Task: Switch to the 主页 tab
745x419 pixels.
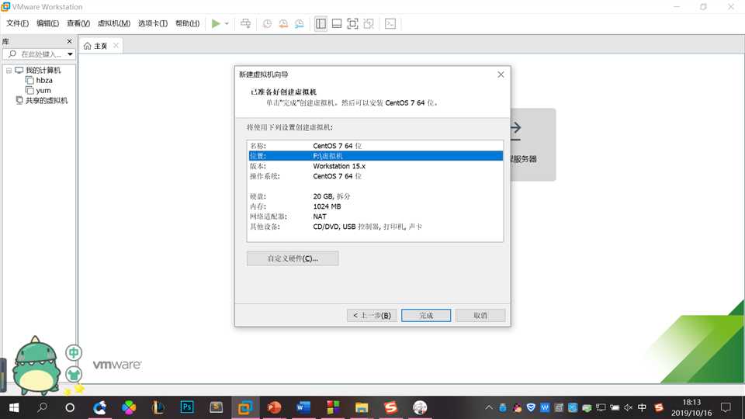Action: point(96,46)
